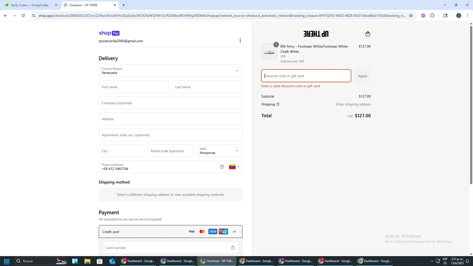
Task: Open the State dropdown showing Amazonas
Action: [219, 151]
